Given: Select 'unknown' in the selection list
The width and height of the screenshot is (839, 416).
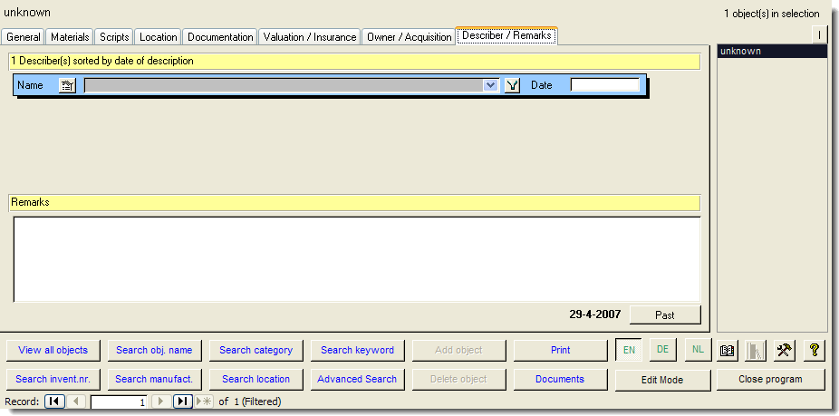Looking at the screenshot, I should 771,52.
